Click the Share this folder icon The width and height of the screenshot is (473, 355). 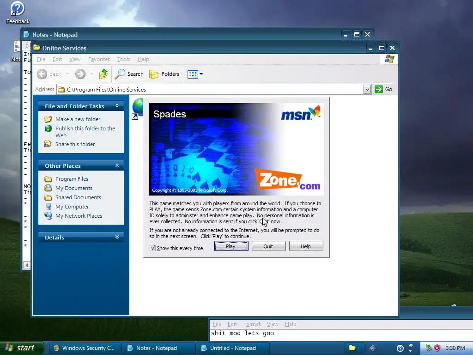tap(48, 144)
